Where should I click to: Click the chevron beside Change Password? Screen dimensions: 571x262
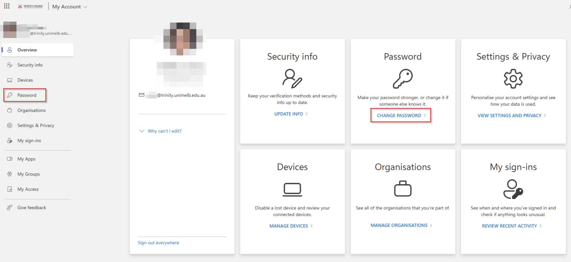[425, 116]
